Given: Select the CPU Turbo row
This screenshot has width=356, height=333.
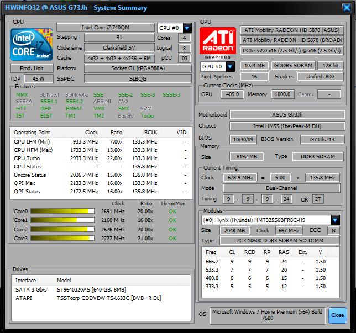Looking at the screenshot, I should [x=101, y=158].
